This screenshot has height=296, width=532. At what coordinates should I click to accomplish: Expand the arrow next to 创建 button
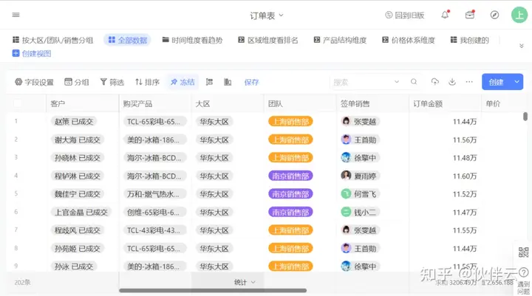[517, 82]
